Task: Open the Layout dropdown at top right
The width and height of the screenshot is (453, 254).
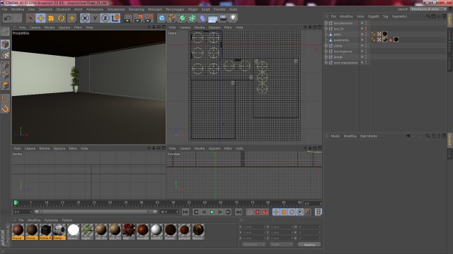Action: click(428, 9)
